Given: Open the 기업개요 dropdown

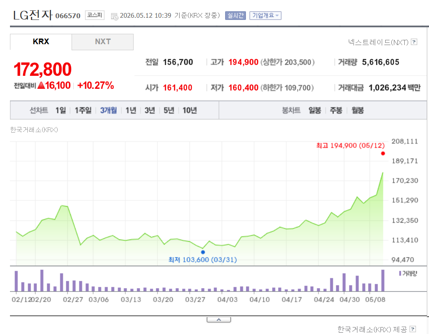Looking at the screenshot, I should [265, 16].
